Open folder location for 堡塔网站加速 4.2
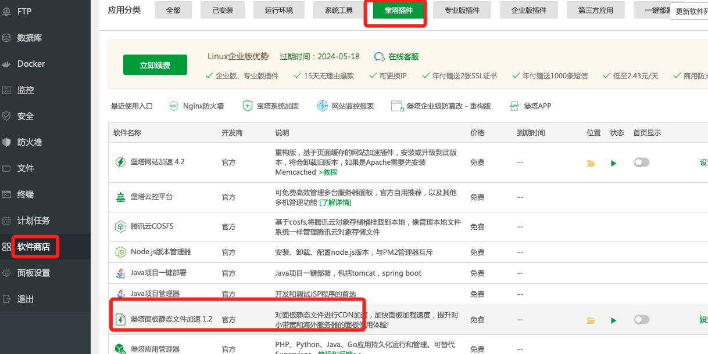The image size is (708, 354). click(591, 163)
